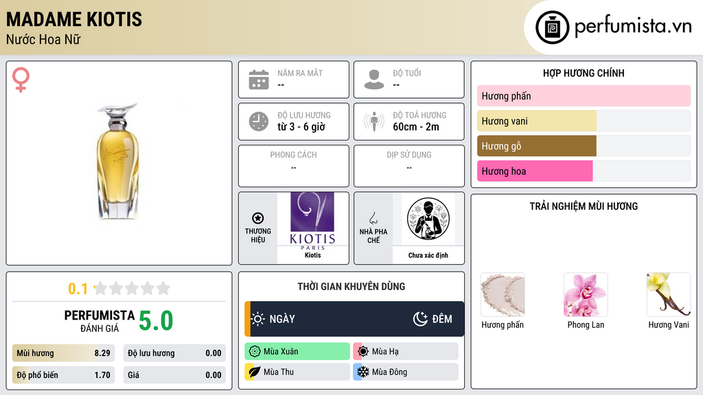Click the Giá 0.00 score bar

[174, 375]
